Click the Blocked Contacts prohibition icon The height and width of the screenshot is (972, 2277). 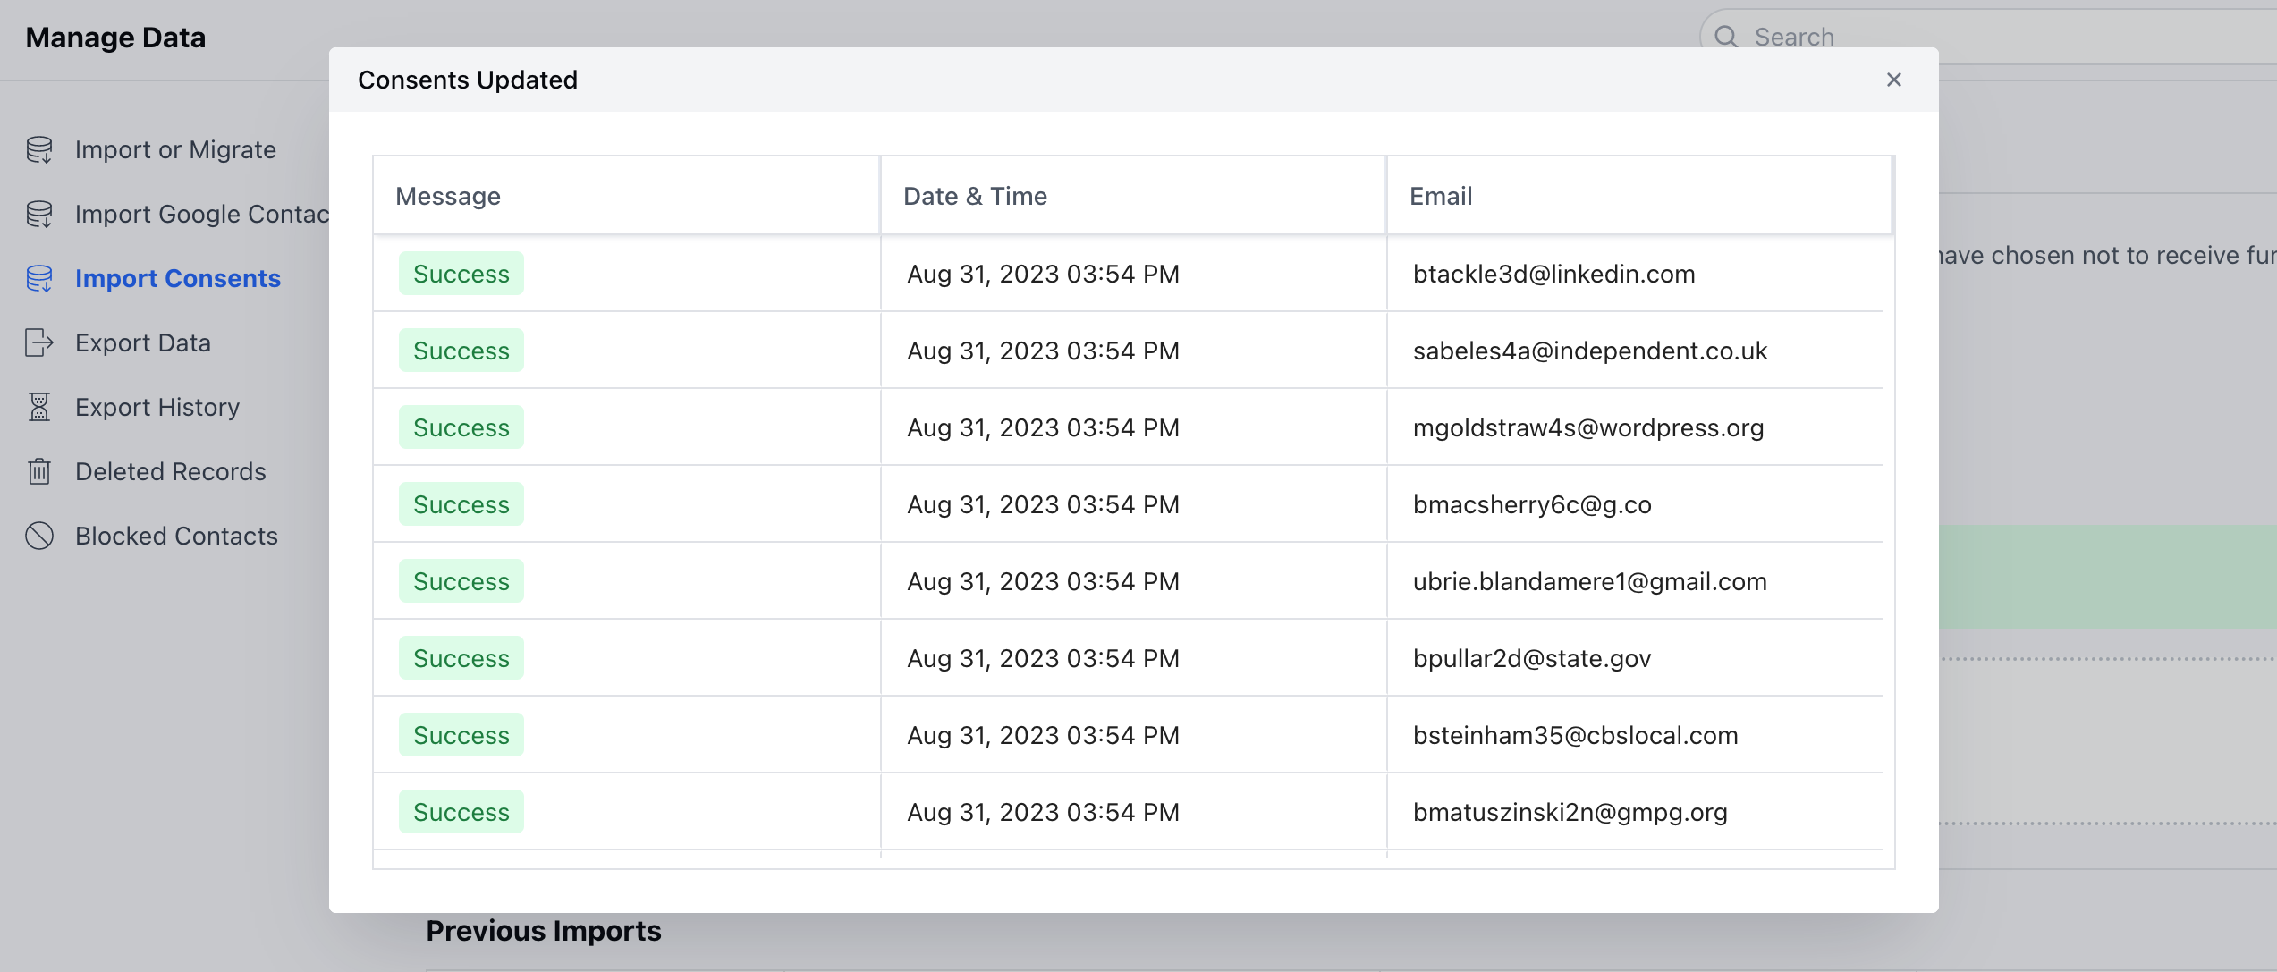point(39,536)
